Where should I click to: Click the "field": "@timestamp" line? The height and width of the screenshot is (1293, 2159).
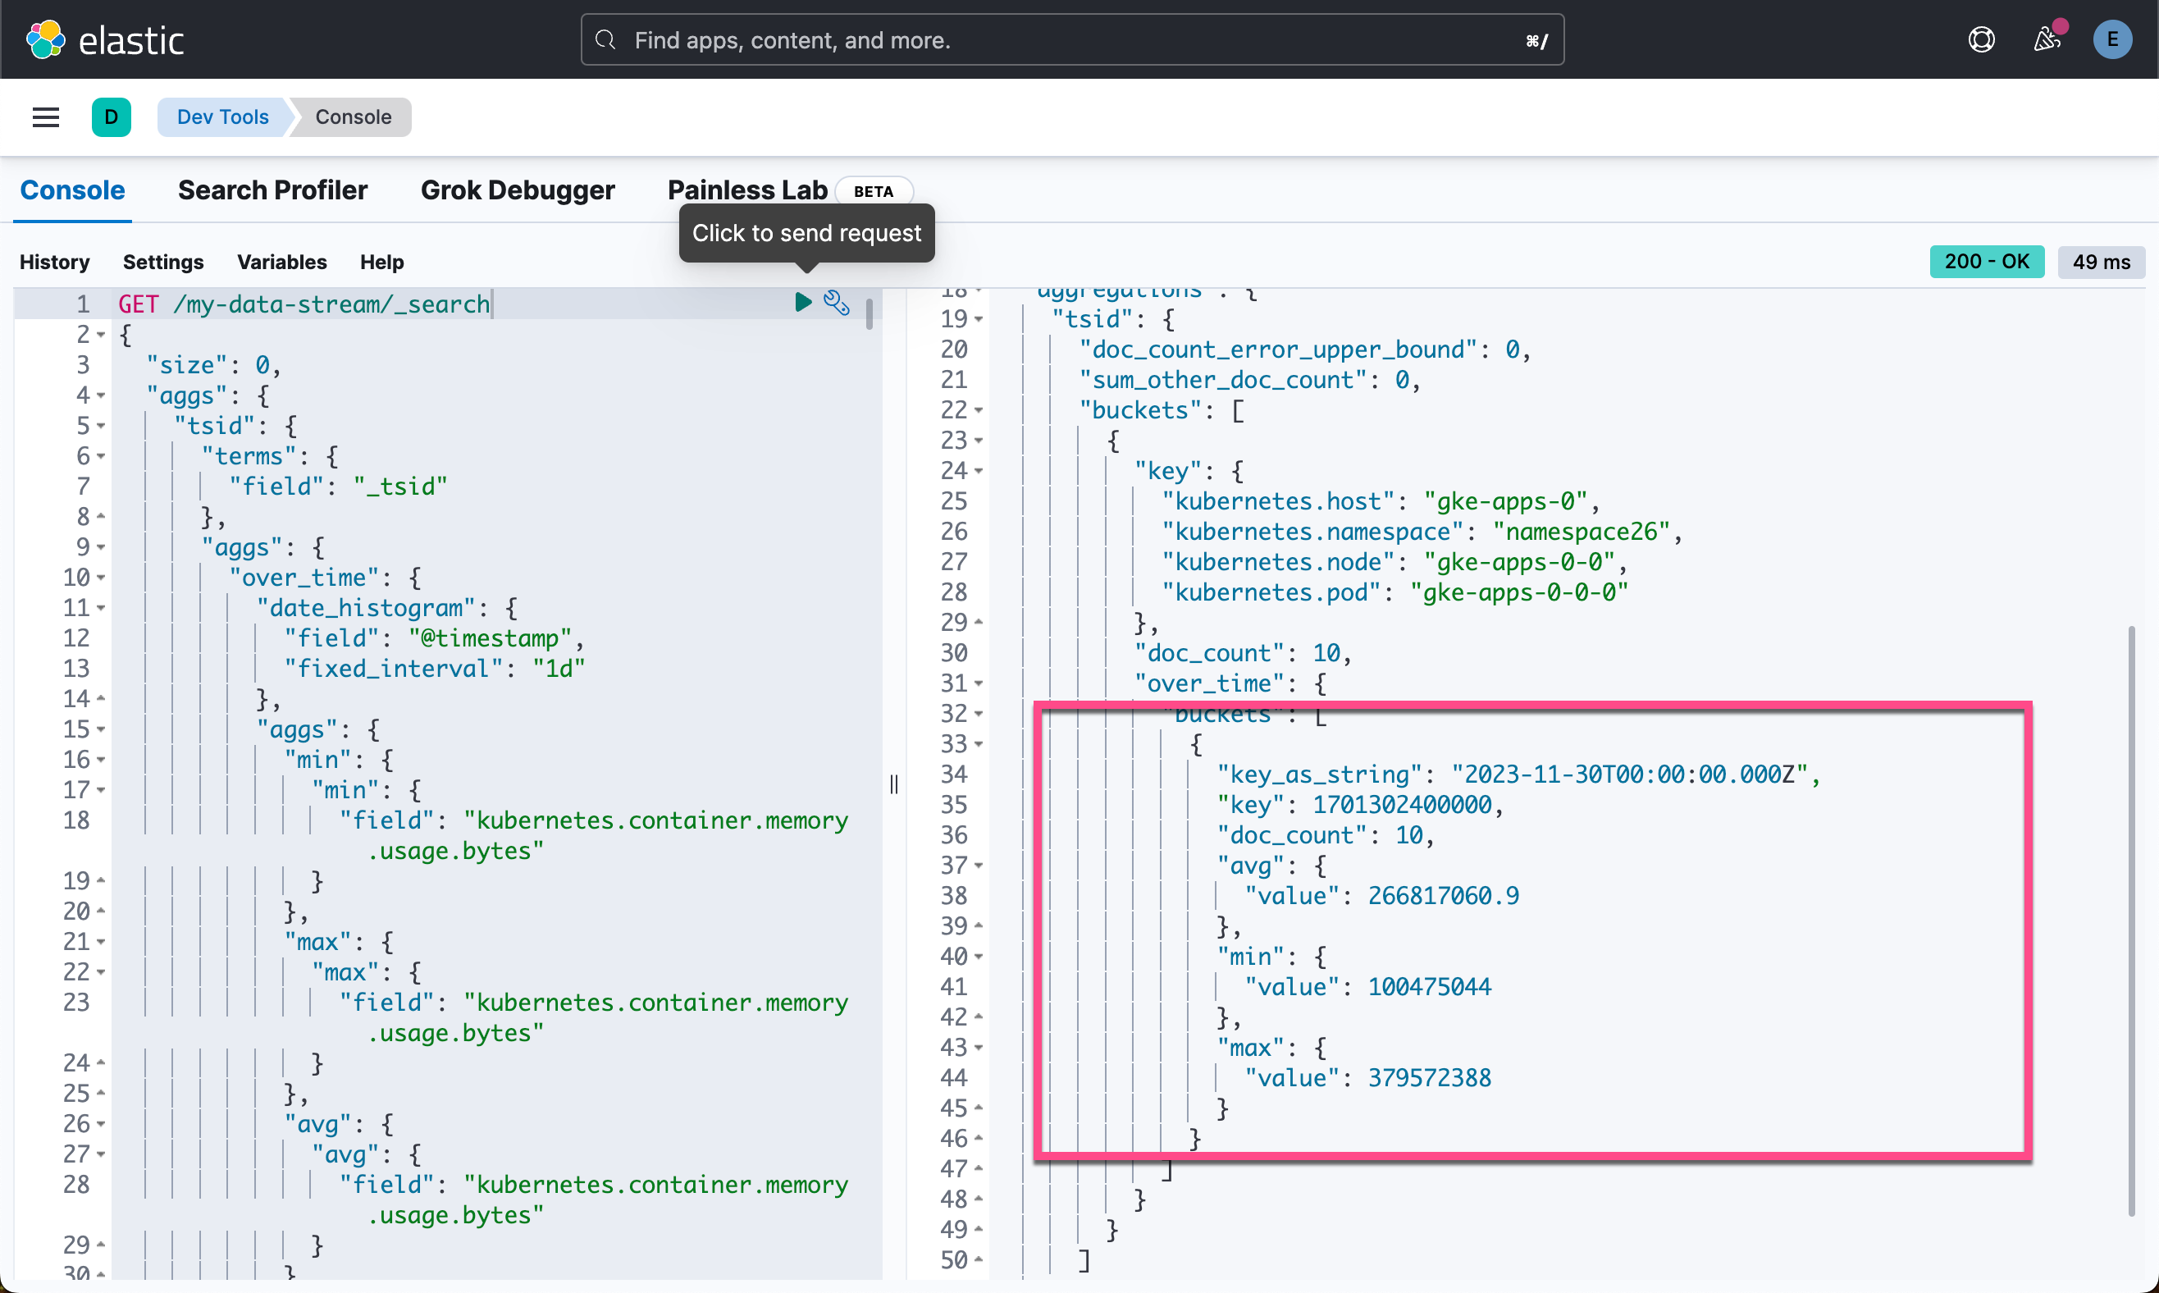pyautogui.click(x=435, y=637)
